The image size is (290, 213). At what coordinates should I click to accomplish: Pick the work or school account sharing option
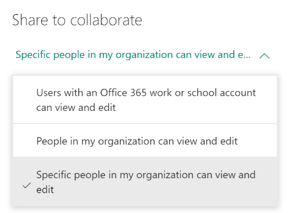(145, 99)
